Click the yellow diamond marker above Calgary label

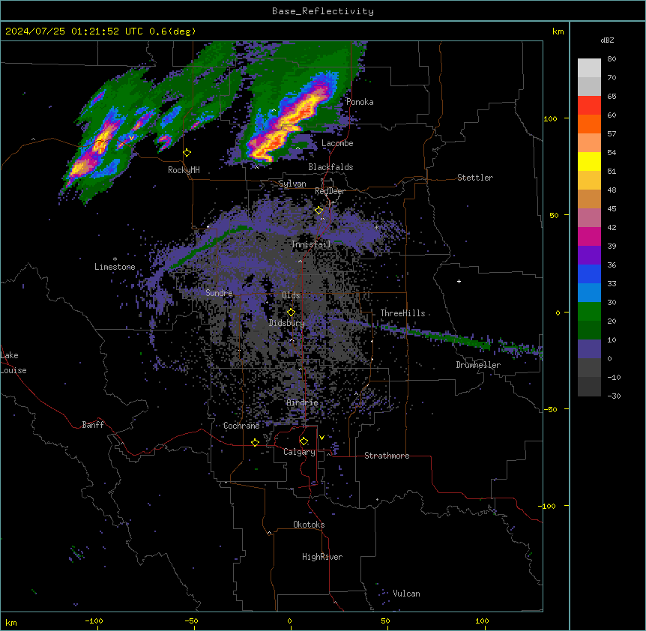pos(304,441)
